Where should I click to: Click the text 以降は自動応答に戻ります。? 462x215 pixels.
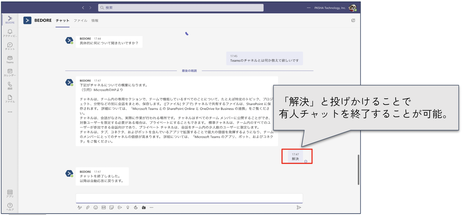[x=102, y=181]
